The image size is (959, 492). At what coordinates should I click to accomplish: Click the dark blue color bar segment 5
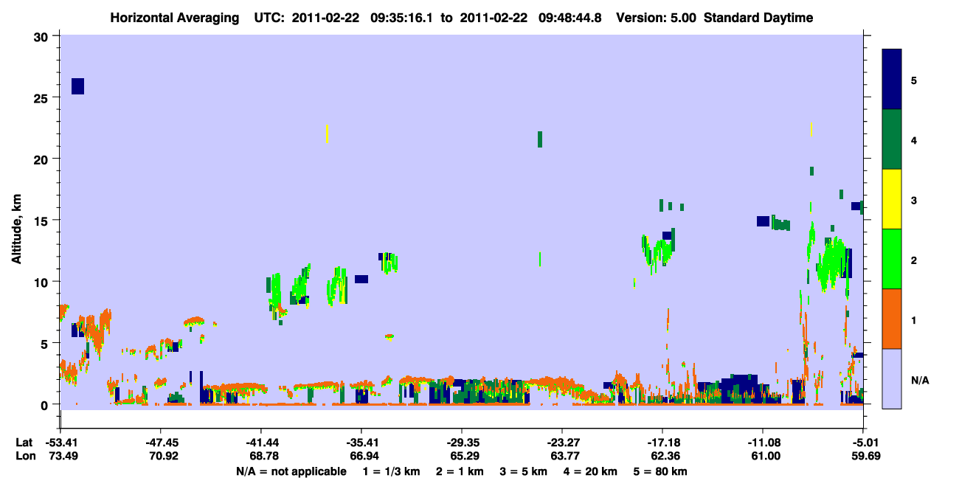coord(892,79)
